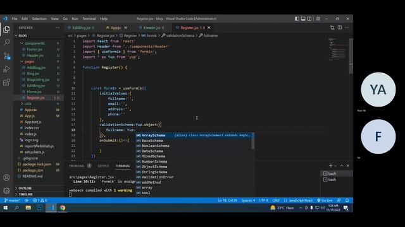
Task: Open BlogListing.jsx in the explorer
Action: point(38,79)
